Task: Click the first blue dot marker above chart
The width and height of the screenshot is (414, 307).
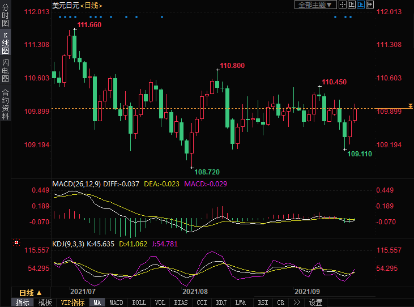Action: coord(60,16)
